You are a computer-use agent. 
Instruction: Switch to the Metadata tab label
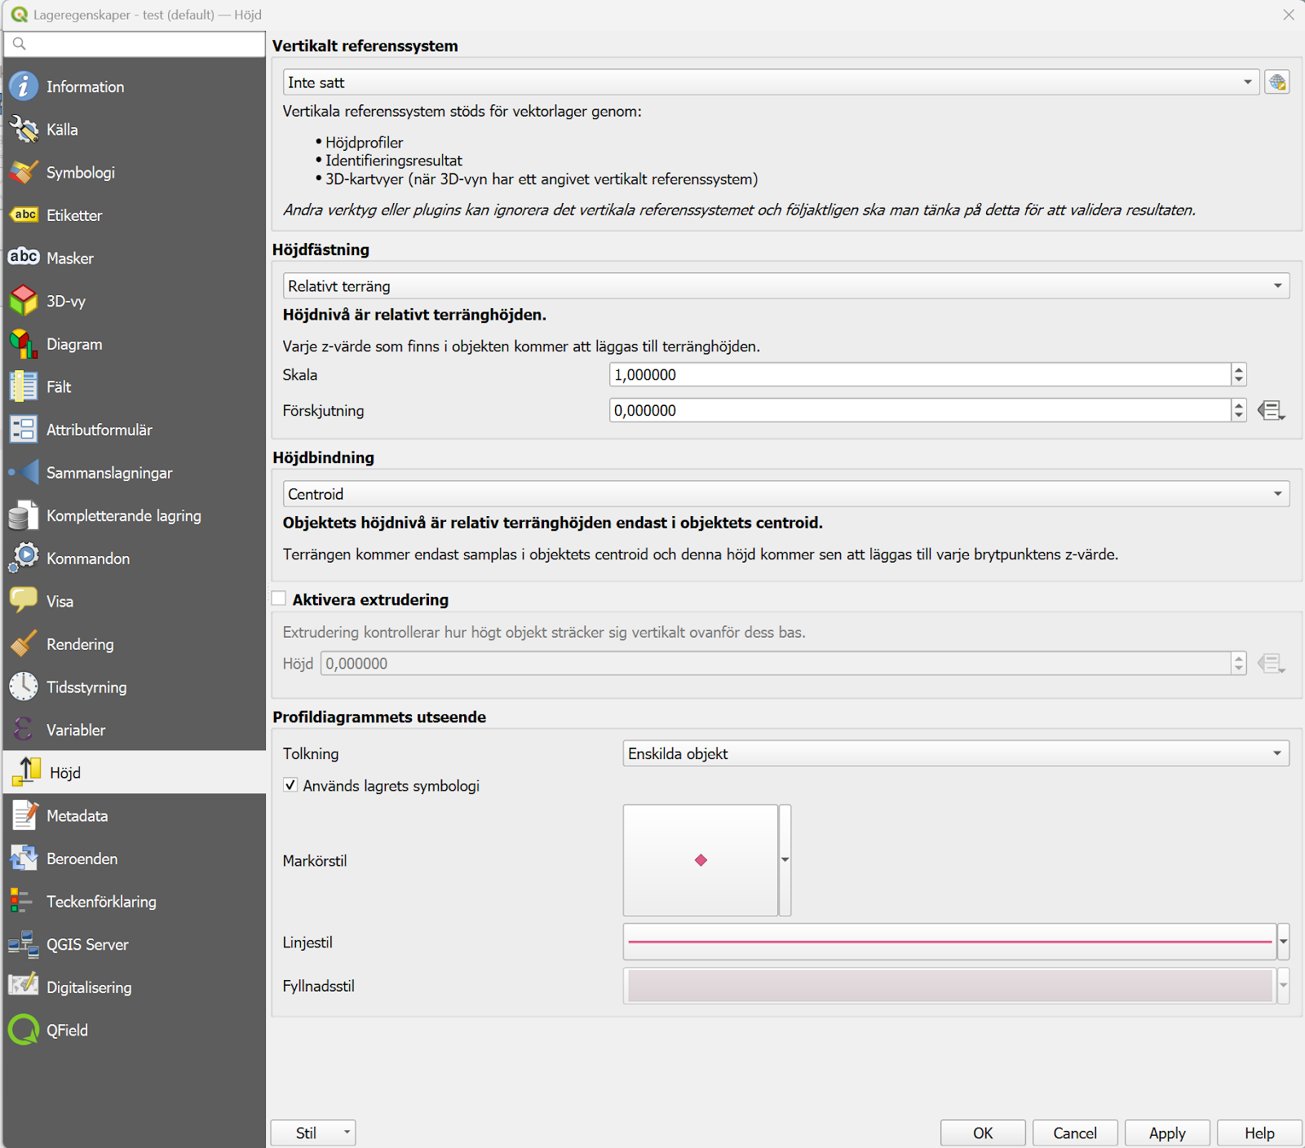click(77, 816)
